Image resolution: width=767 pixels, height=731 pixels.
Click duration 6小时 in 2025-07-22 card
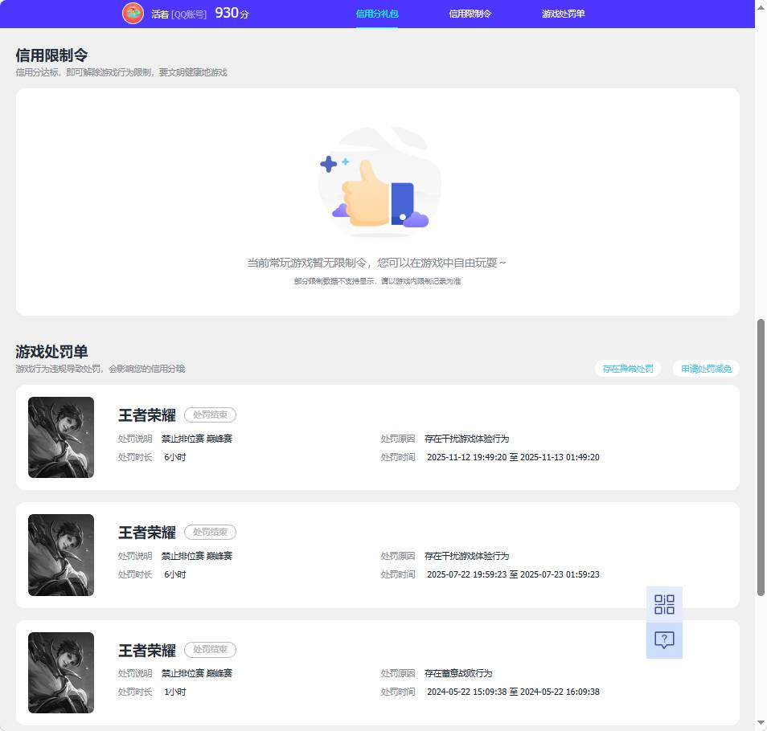coord(175,574)
